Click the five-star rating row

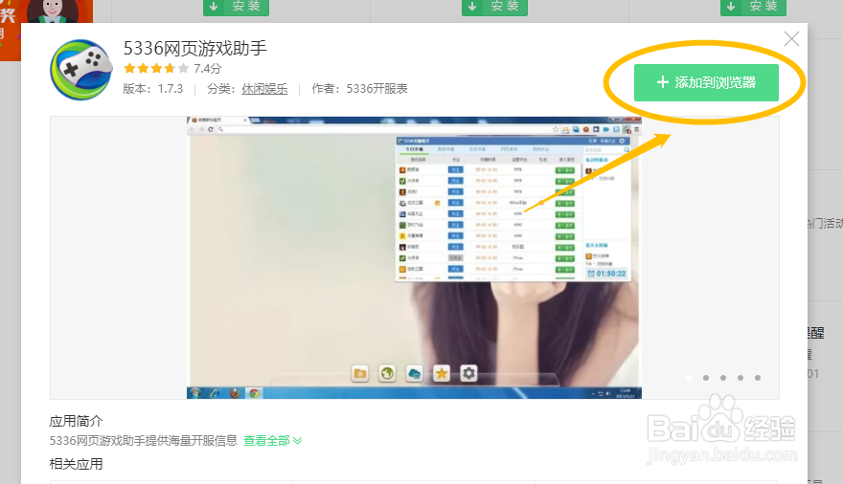[156, 68]
